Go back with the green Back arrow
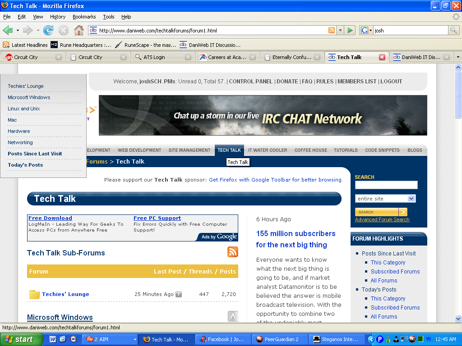 pos(8,30)
